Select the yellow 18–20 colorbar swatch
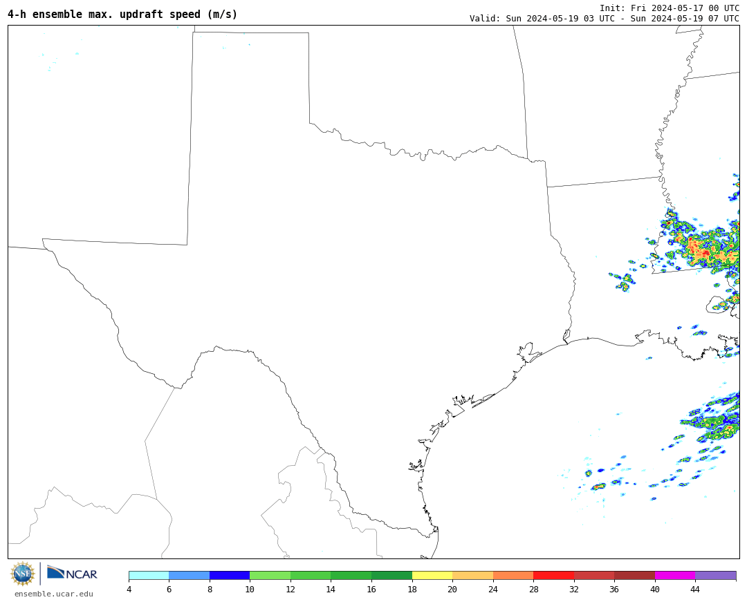Screen dimensions: 747x602 point(432,575)
